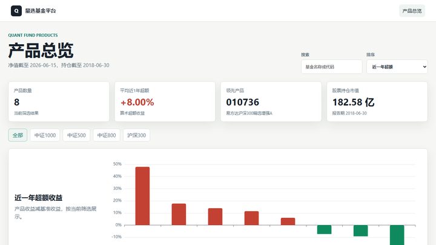Click the second green negative bar
The width and height of the screenshot is (436, 245).
coord(361,230)
